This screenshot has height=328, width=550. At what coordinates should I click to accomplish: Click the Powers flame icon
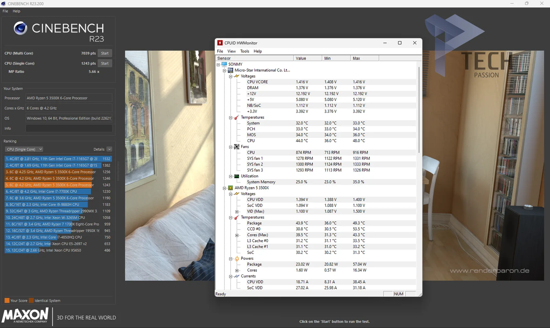[236, 258]
